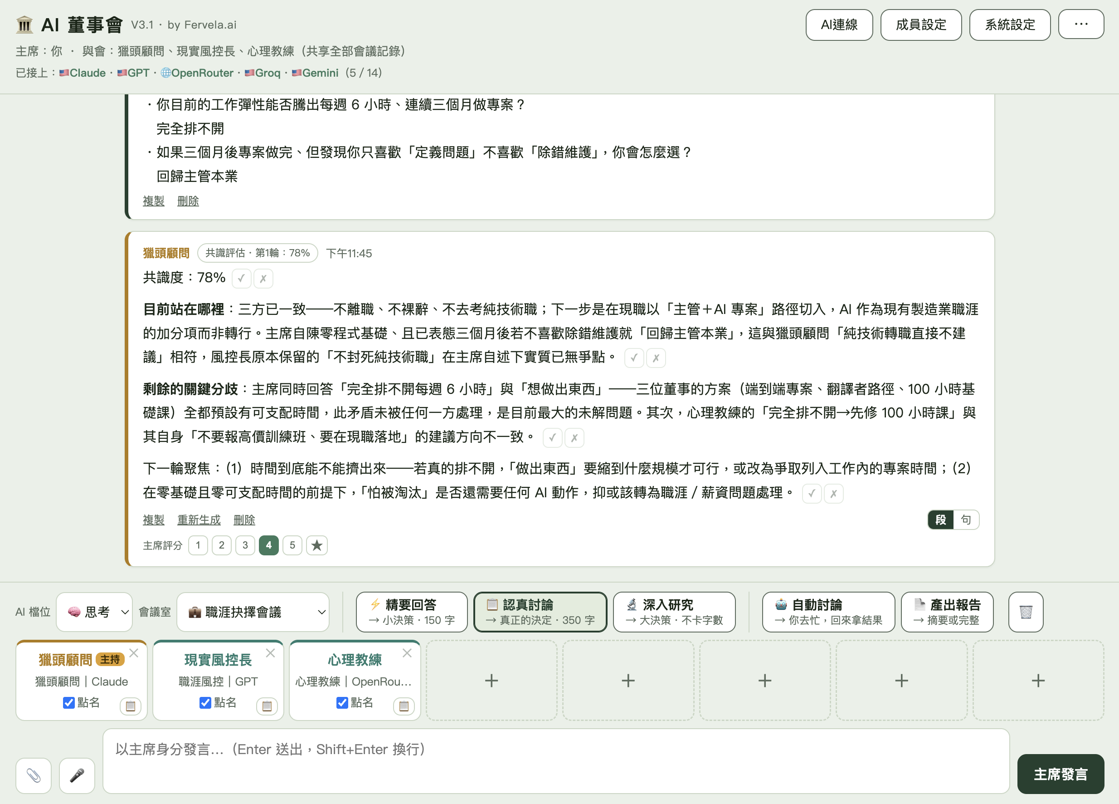Approve 下一輪聚焦 paragraph with checkmark
1119x804 pixels.
pyautogui.click(x=812, y=493)
